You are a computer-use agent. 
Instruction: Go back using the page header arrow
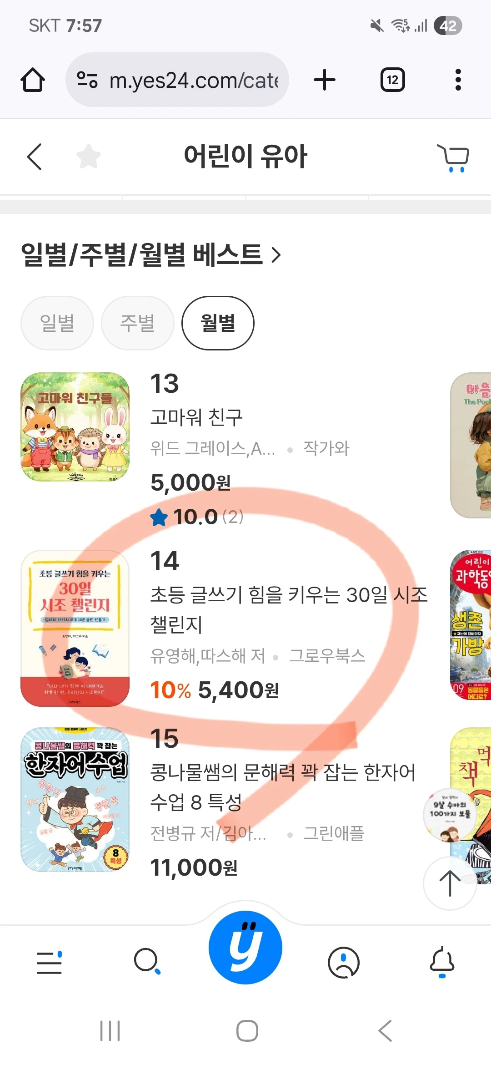(x=35, y=157)
